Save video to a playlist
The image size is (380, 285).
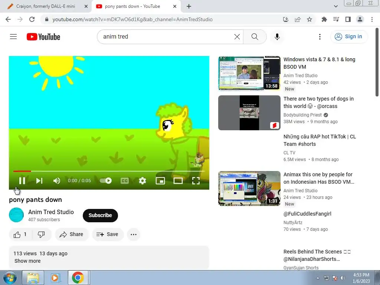[108, 235]
